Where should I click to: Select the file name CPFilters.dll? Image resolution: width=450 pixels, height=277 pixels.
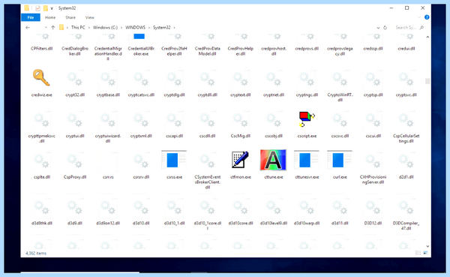(41, 49)
